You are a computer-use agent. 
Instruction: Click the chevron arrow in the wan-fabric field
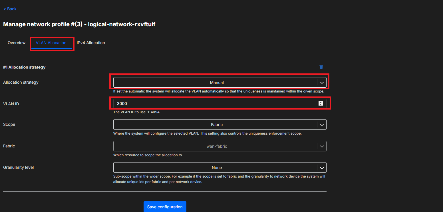click(322, 146)
